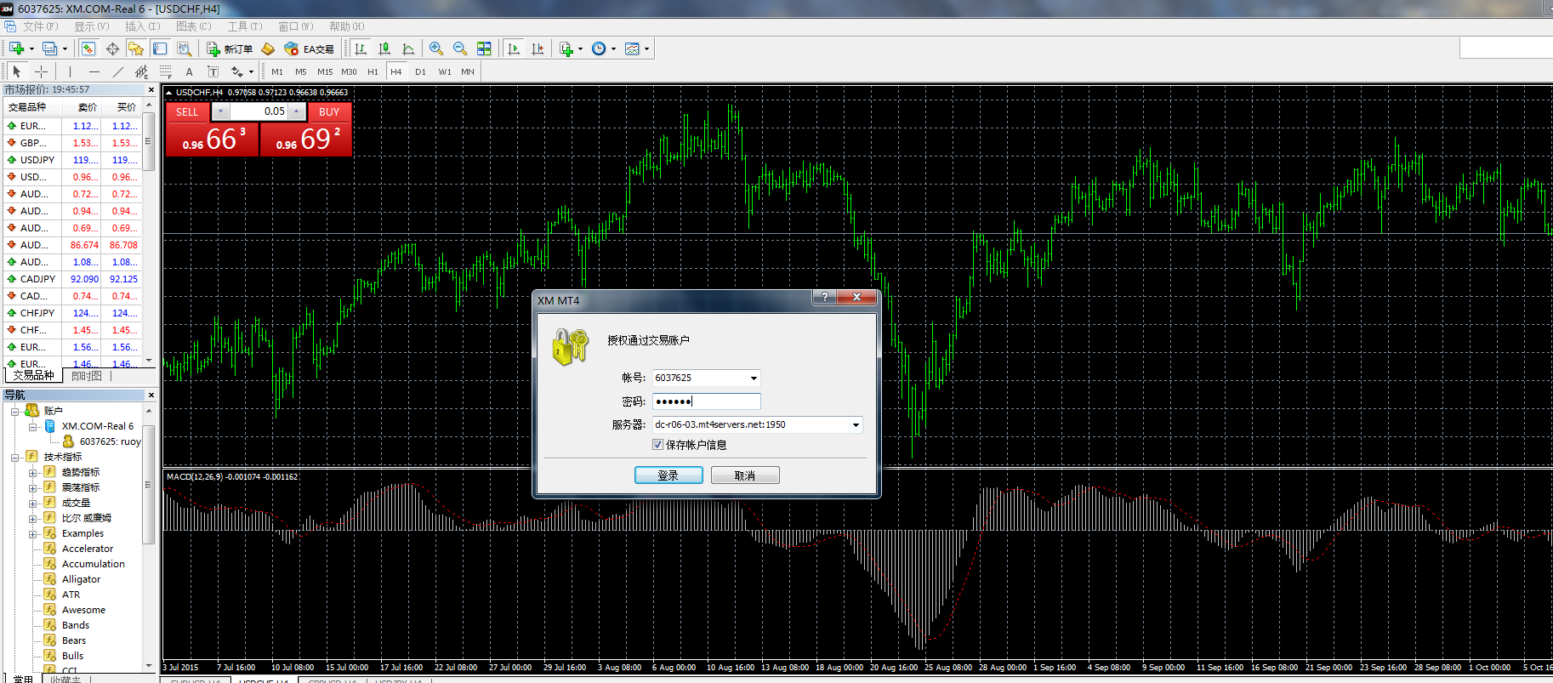Switch timeframe to M15
This screenshot has height=683, width=1553.
[x=325, y=71]
